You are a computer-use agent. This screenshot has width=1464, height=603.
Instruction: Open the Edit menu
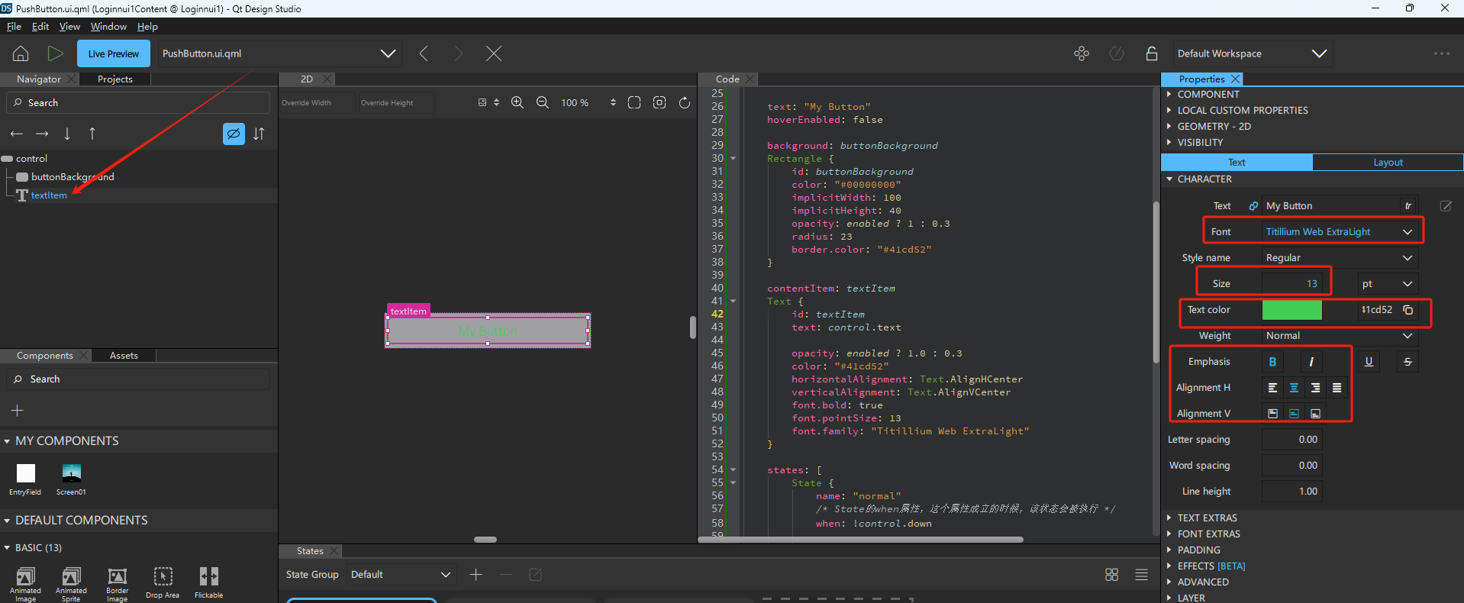[x=40, y=27]
